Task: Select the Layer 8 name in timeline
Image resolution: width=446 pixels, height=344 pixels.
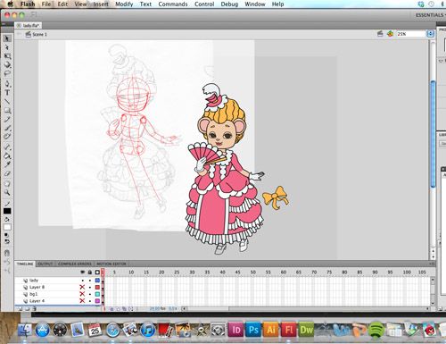Action: point(37,287)
